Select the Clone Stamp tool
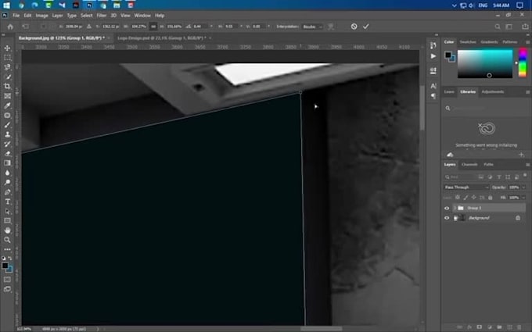The height and width of the screenshot is (332, 532). point(7,134)
